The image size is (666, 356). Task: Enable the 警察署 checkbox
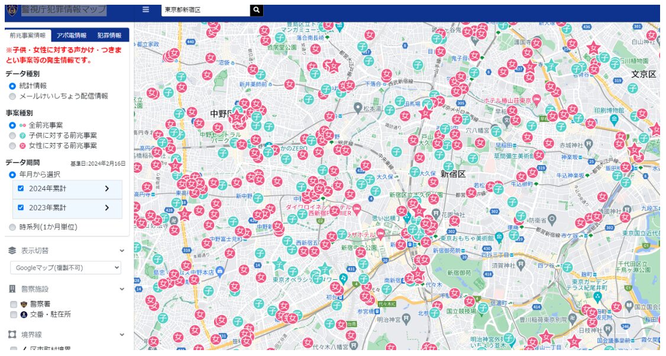(14, 304)
